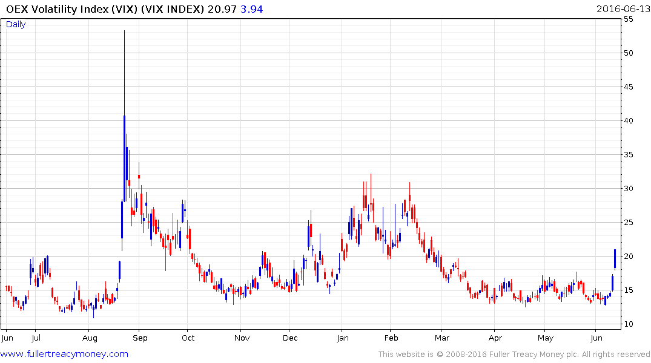This screenshot has width=651, height=363.
Task: Click the 55 y-axis value
Action: pos(628,19)
